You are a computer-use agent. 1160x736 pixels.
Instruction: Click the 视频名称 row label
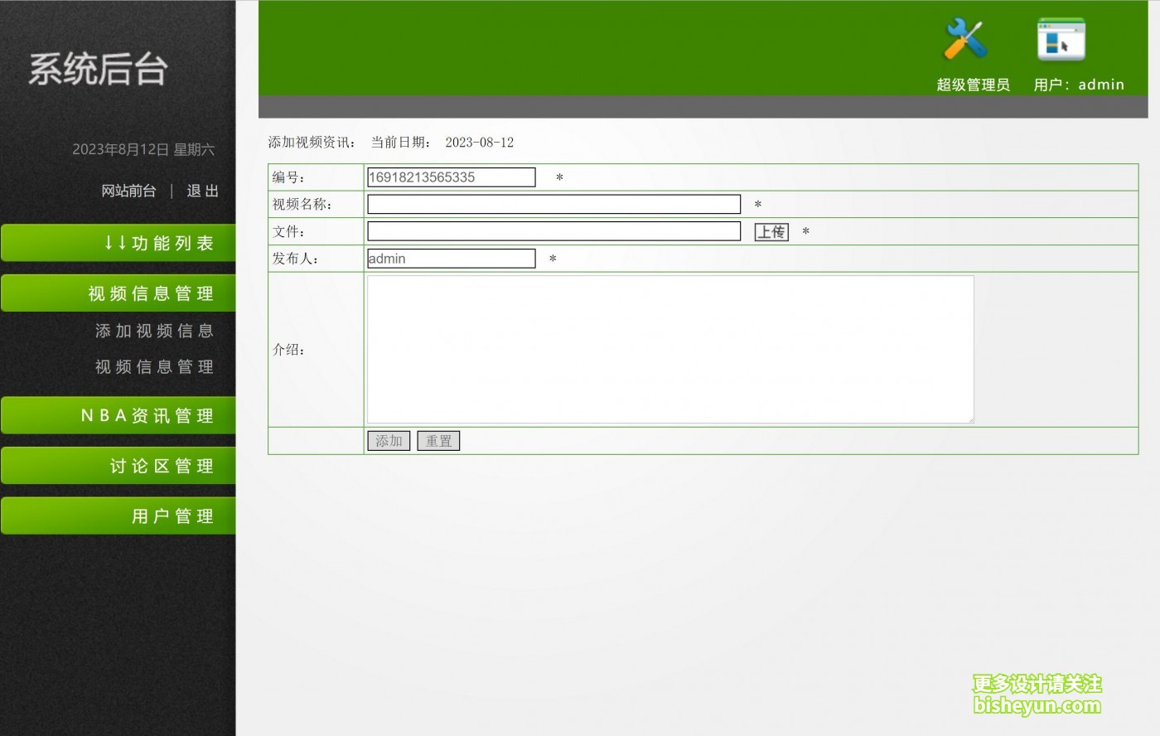pos(302,204)
